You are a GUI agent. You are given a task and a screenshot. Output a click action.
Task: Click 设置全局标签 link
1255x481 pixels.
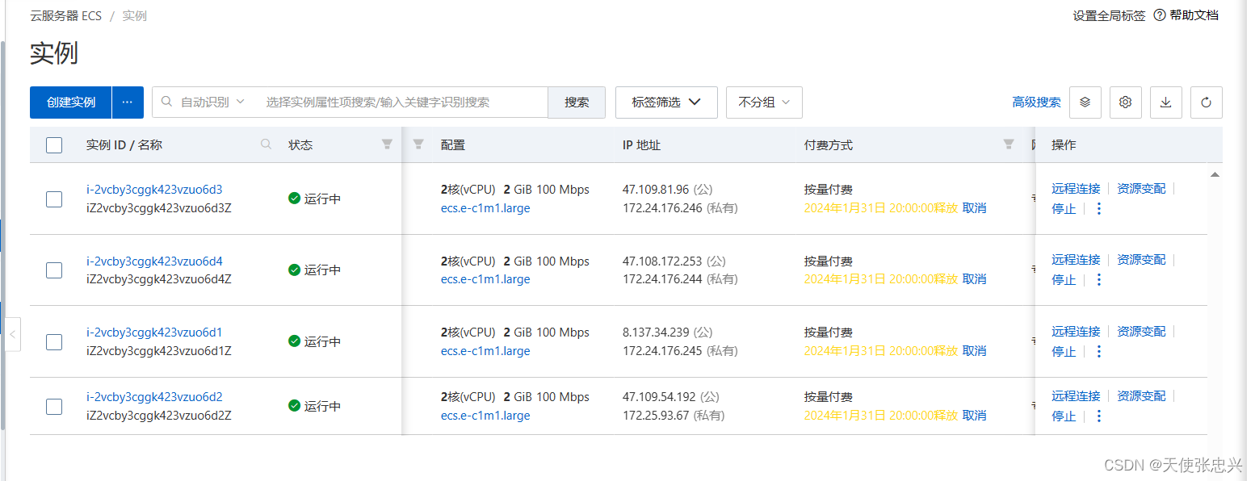click(x=1109, y=15)
